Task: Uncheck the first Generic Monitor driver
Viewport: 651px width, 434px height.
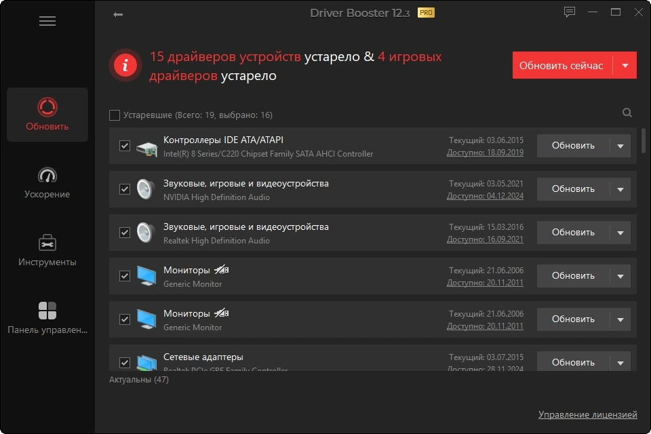Action: [x=125, y=276]
